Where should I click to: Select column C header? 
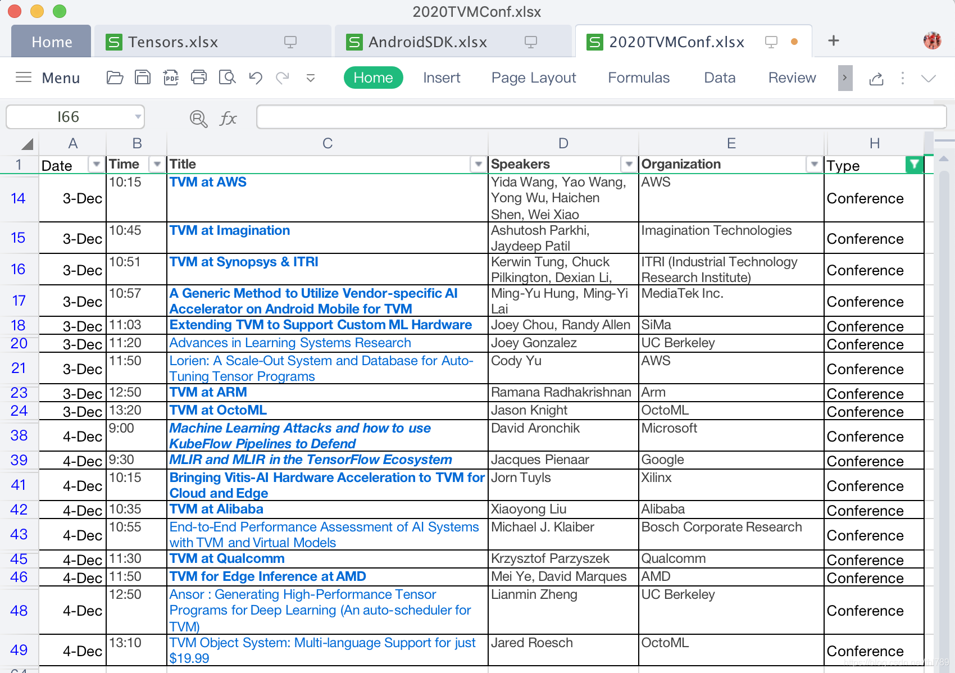tap(328, 144)
